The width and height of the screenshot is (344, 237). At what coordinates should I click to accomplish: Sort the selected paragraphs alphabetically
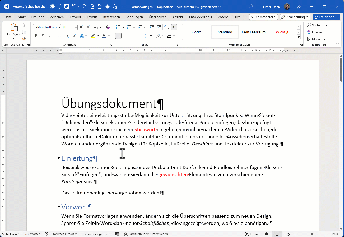166,27
